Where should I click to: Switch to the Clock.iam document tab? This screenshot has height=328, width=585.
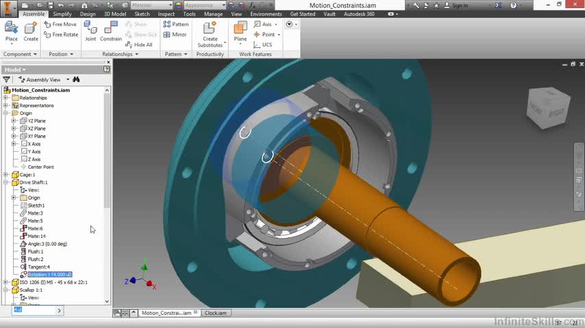pyautogui.click(x=216, y=313)
